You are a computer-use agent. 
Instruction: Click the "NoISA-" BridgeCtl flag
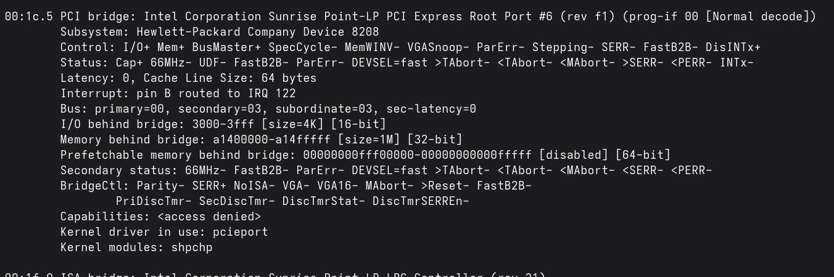254,186
